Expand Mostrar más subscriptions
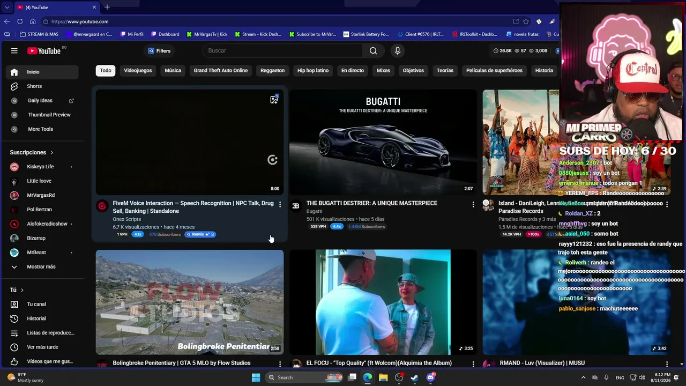 click(x=42, y=267)
